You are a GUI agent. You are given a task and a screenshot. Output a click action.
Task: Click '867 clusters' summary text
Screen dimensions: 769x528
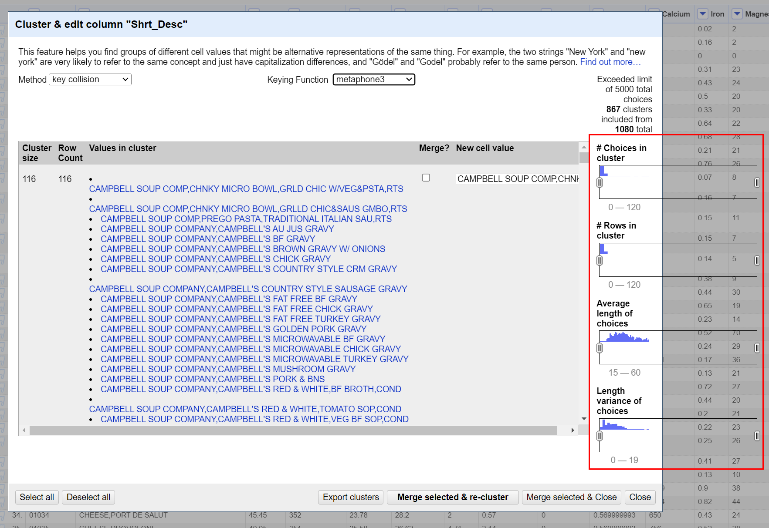[x=629, y=109]
